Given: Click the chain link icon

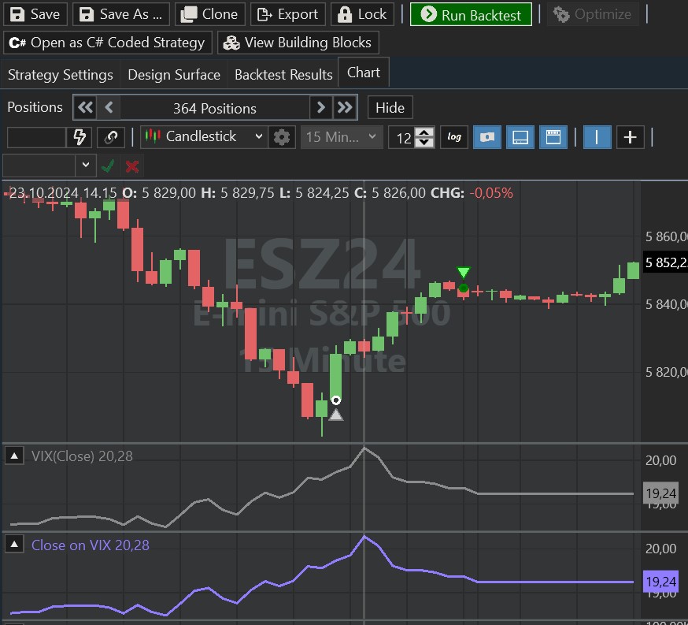Looking at the screenshot, I should pyautogui.click(x=111, y=137).
